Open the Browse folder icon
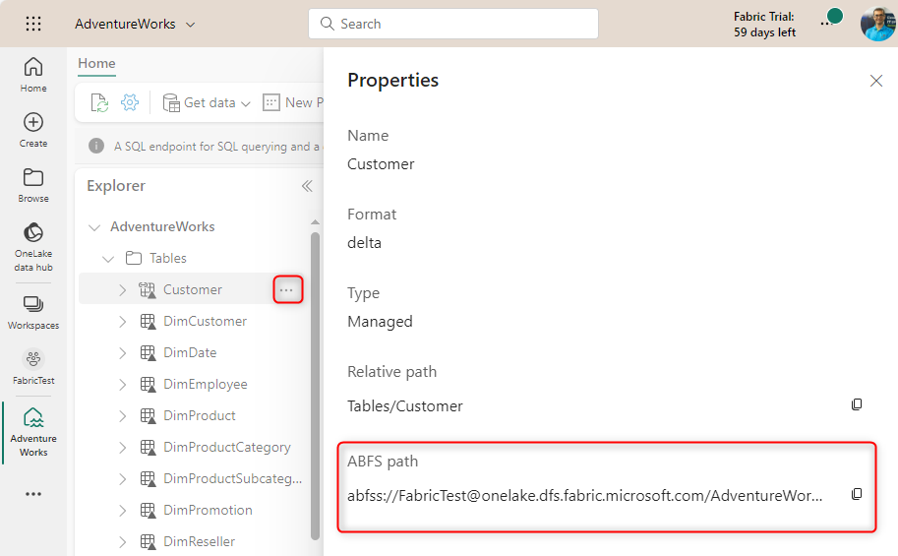Viewport: 898px width, 556px height. [x=33, y=184]
